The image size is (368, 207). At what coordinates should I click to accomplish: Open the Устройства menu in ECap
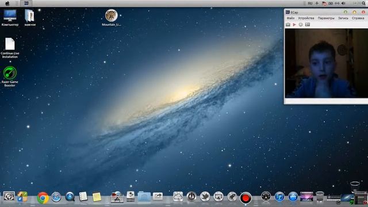coord(306,18)
